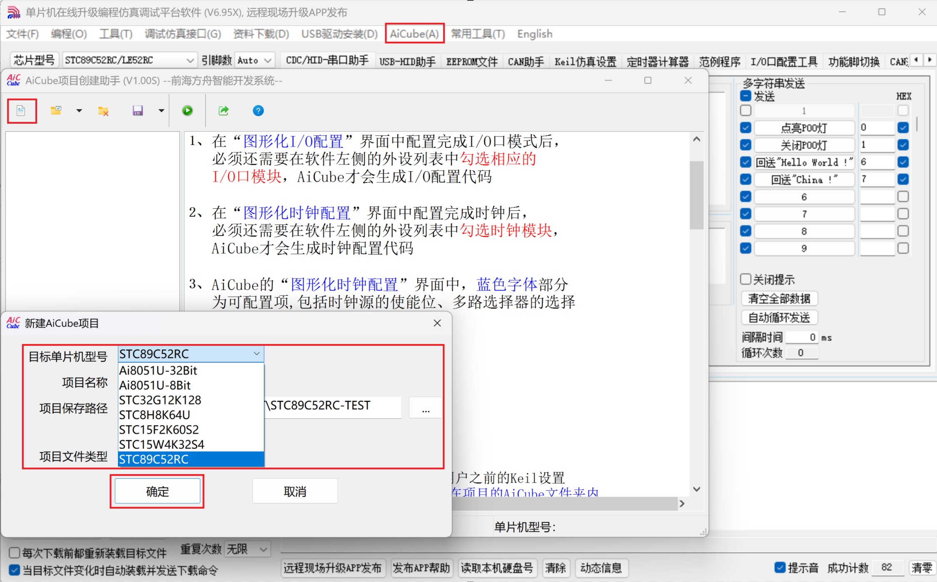This screenshot has width=937, height=582.
Task: Toggle HEX checkbox for 点亮P00灯 row
Action: pos(903,127)
